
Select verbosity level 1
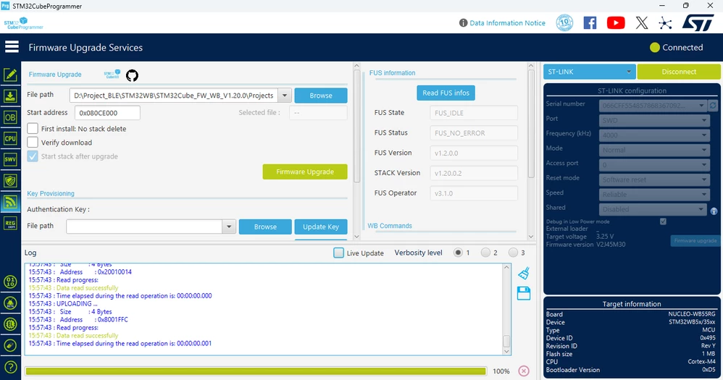(x=458, y=253)
